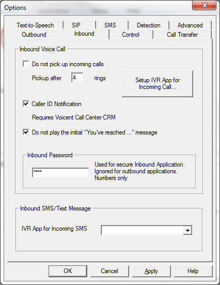Apply the current option changes
This screenshot has height=285, width=220.
[151, 271]
